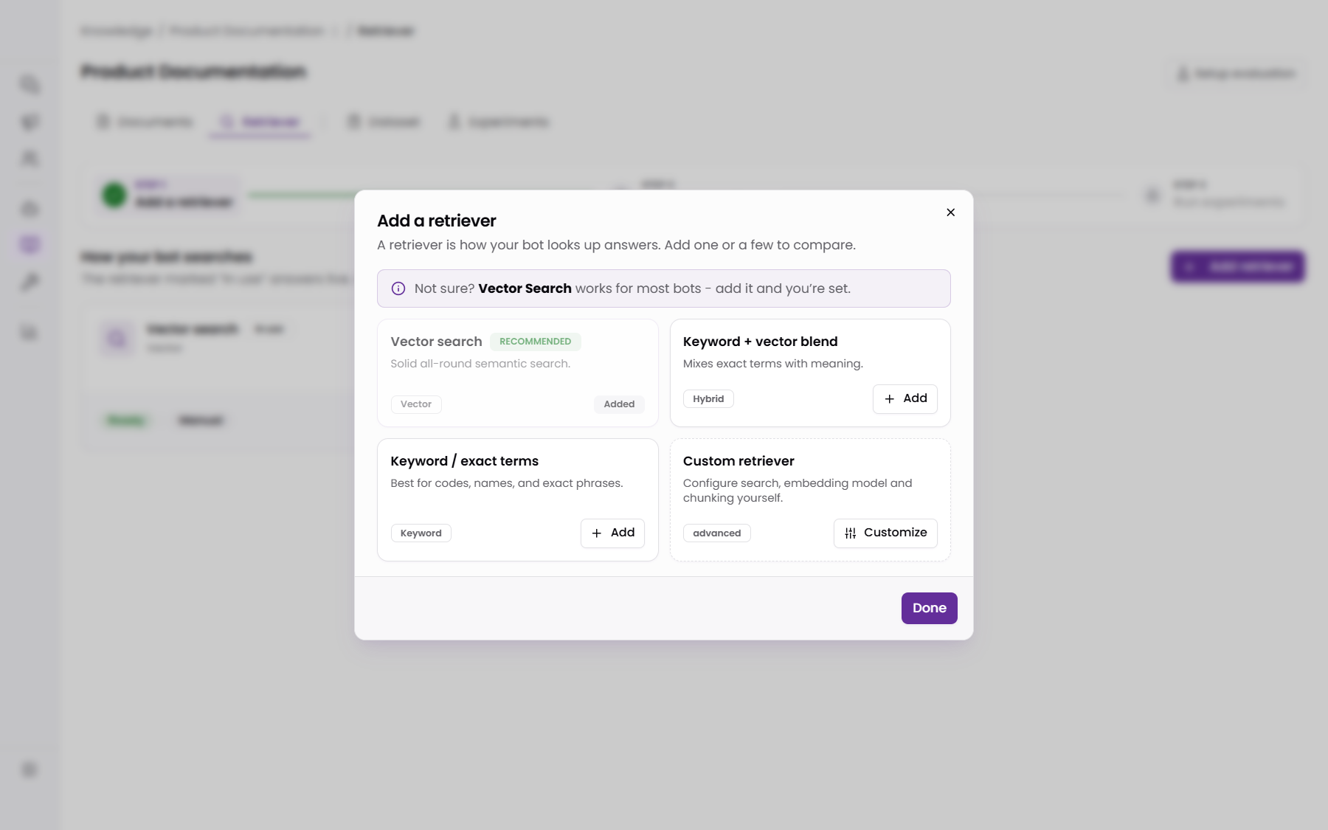Viewport: 1328px width, 830px height.
Task: Add the Keyword + vector blend retriever
Action: click(905, 399)
